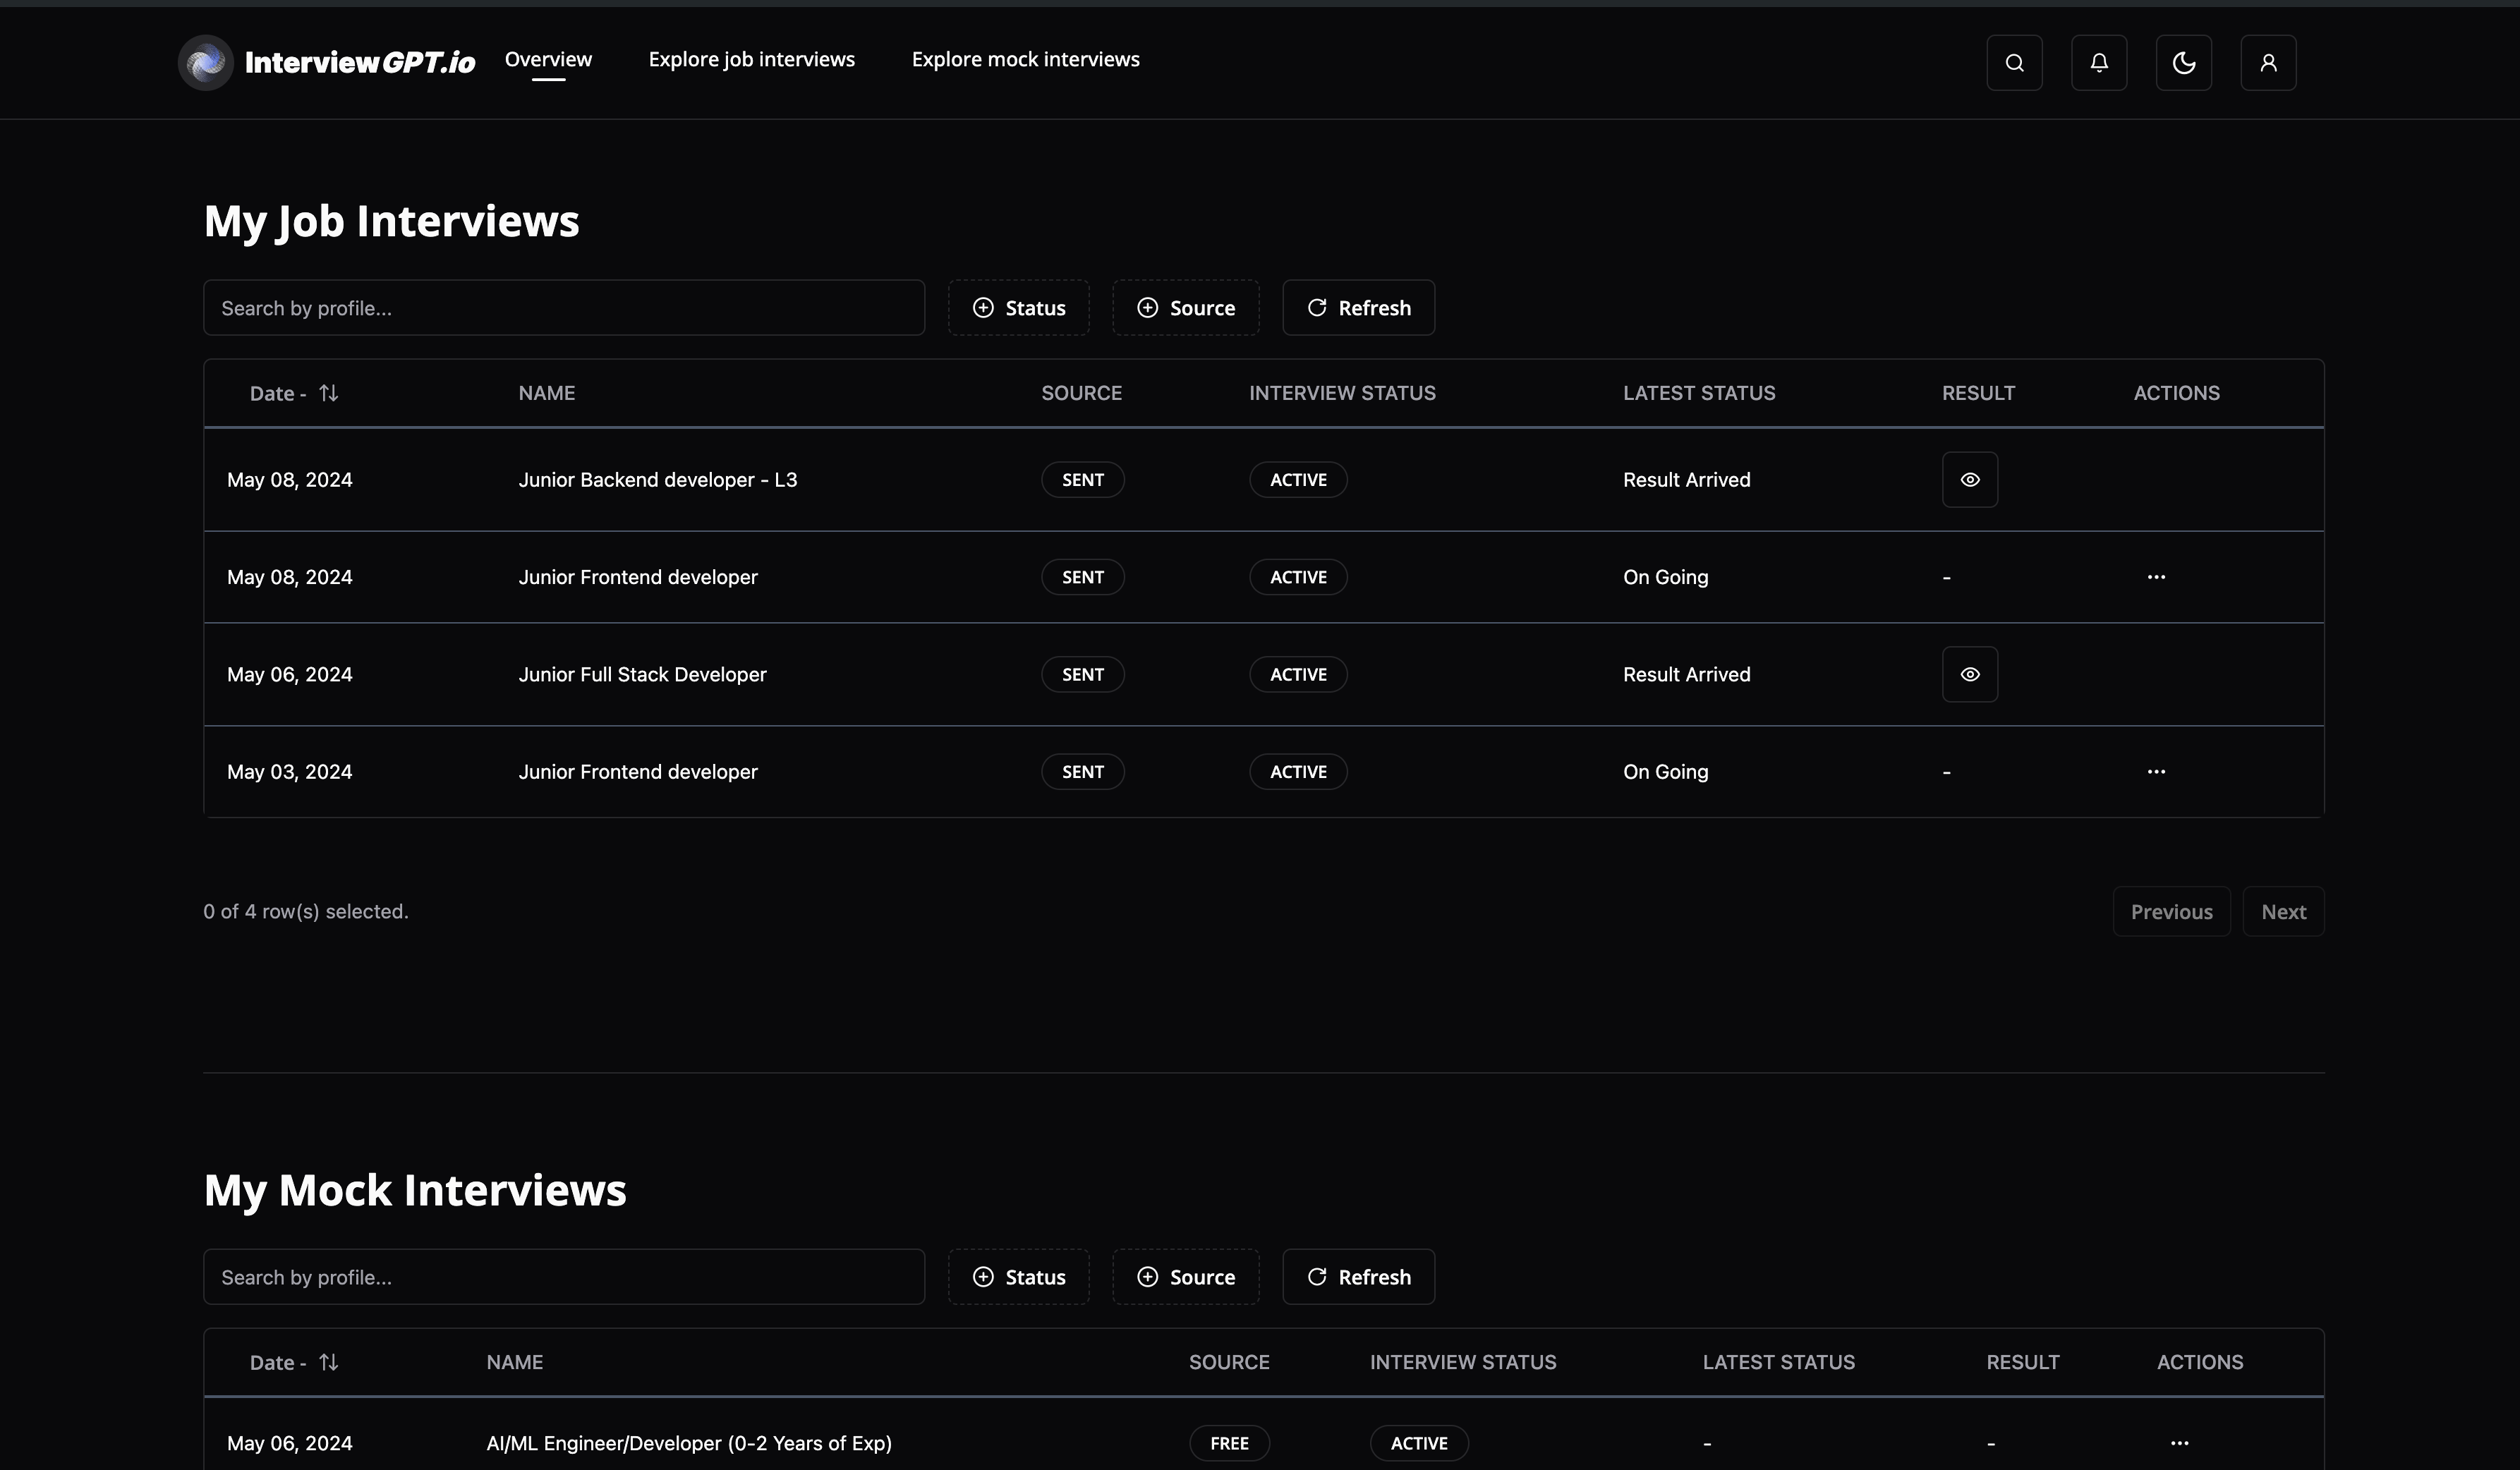Focus the job interviews profile search field
2520x1470 pixels.
pos(563,308)
